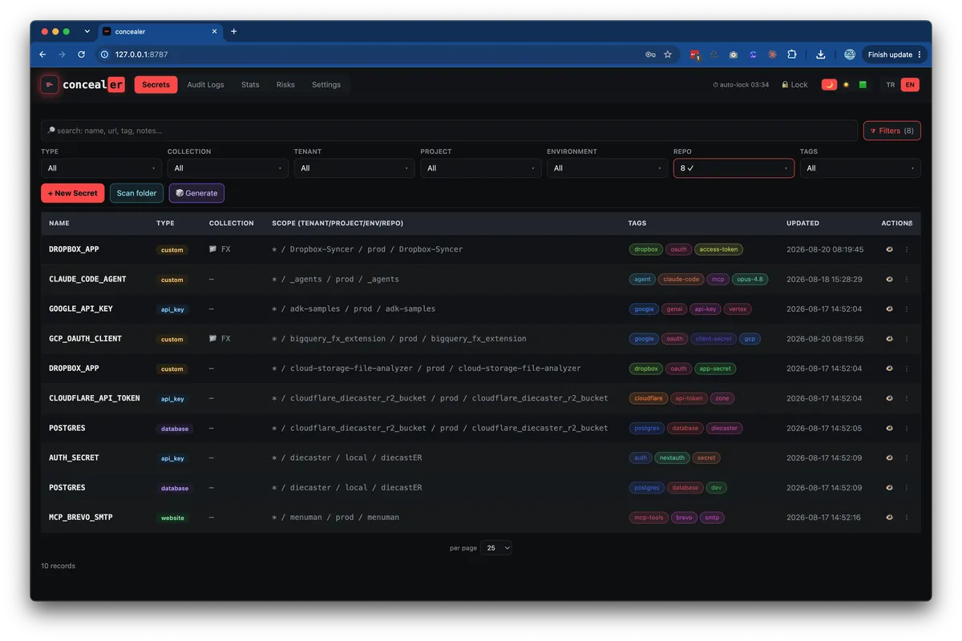Toggle dark mode moon button
Screen dimensions: 962x641
[x=829, y=84]
